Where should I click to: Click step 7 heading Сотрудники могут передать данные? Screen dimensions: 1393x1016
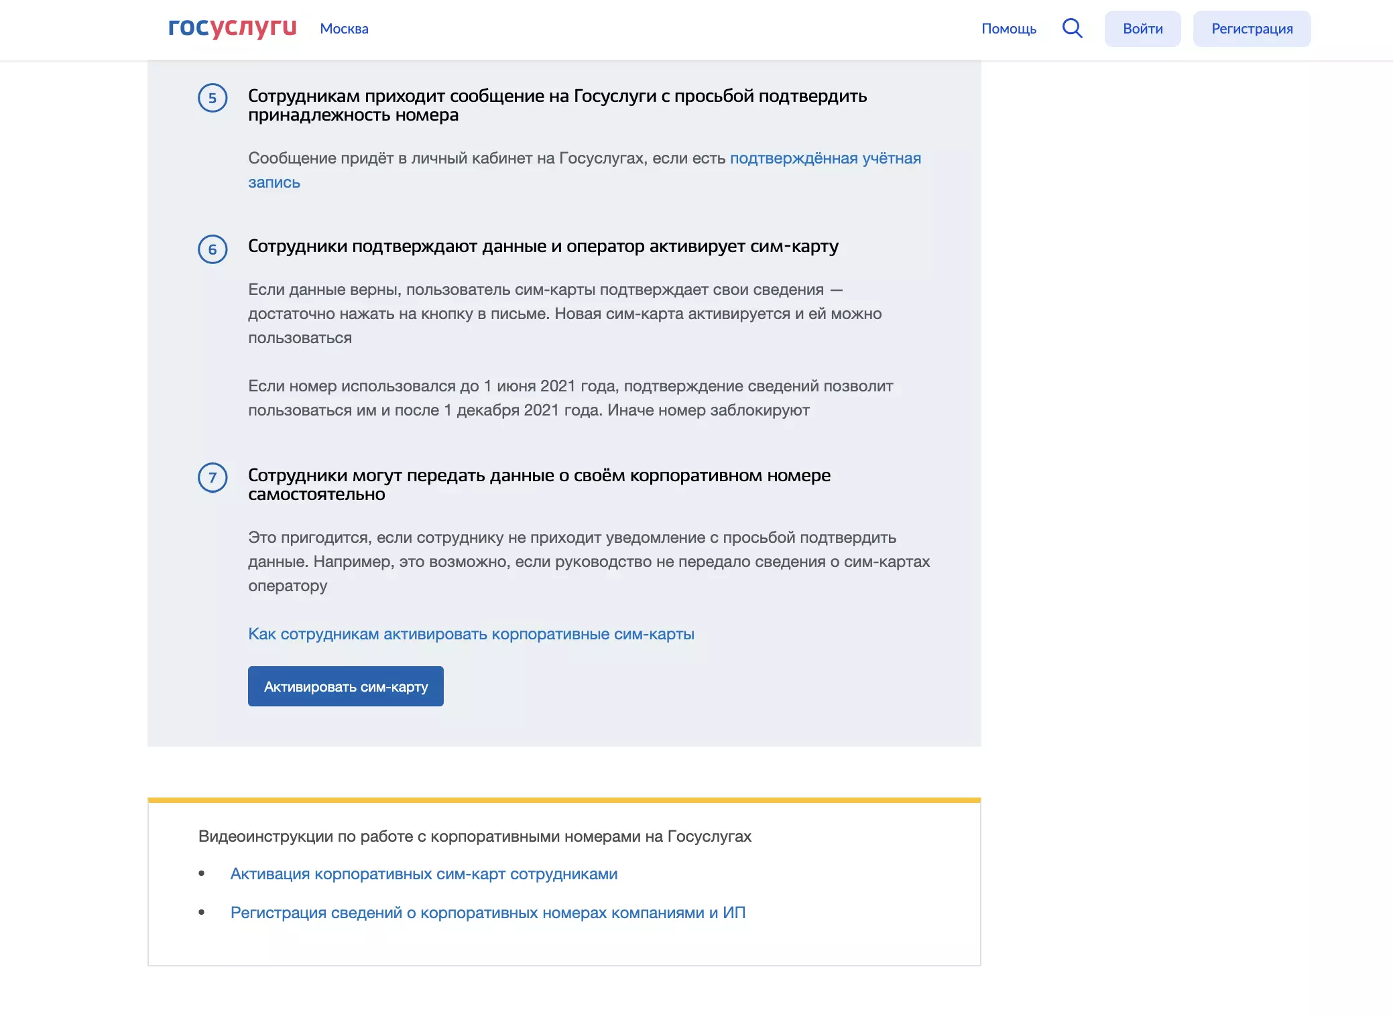coord(539,485)
